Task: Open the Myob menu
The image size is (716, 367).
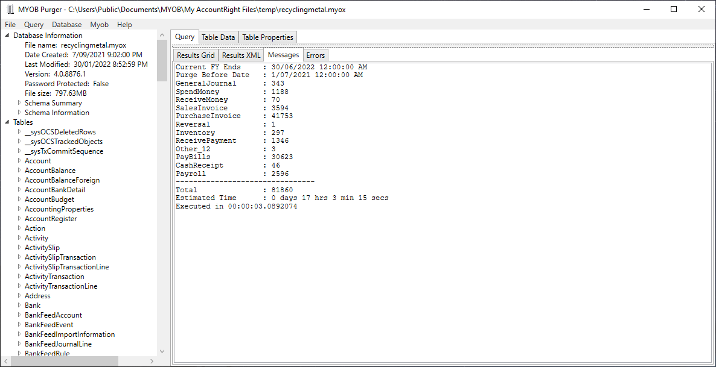Action: [99, 25]
